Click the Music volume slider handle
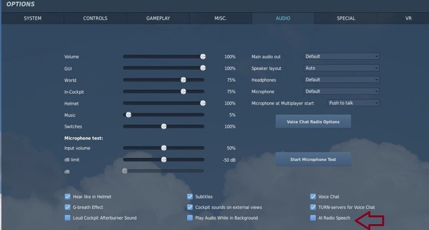429x230 pixels. point(129,115)
